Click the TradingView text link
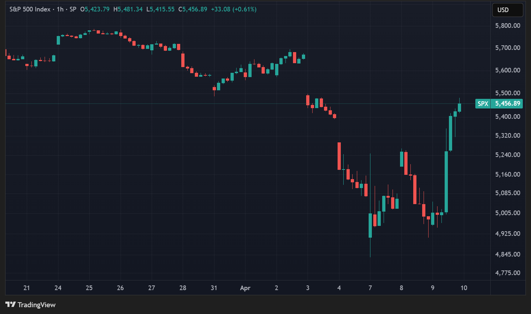Viewport: 531px width, 314px height. point(36,305)
